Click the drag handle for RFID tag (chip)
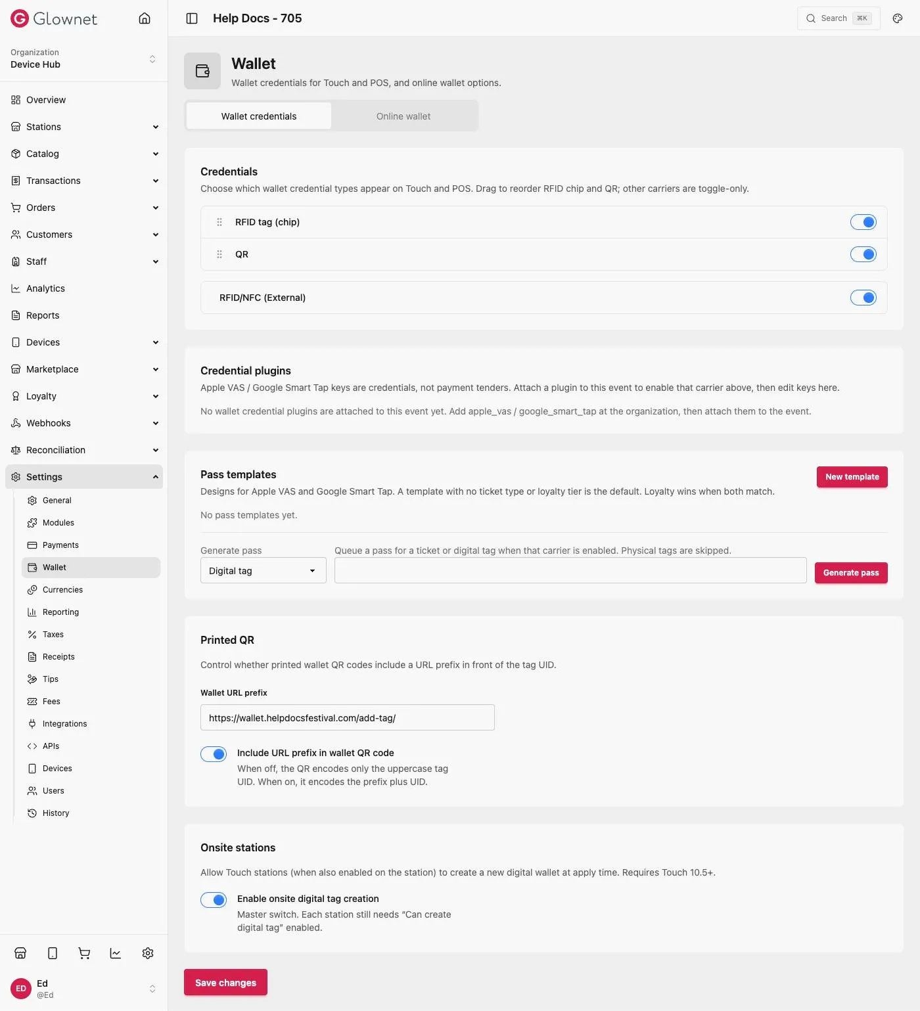Image resolution: width=920 pixels, height=1011 pixels. pos(219,222)
